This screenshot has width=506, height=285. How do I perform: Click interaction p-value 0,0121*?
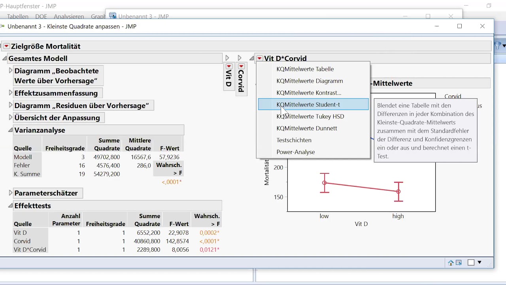coord(210,250)
